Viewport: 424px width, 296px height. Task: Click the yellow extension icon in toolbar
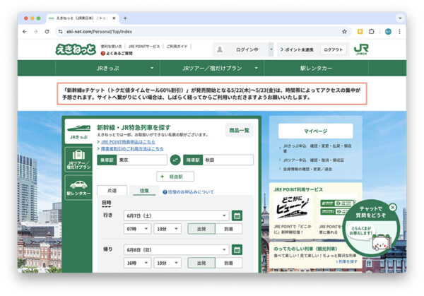[x=360, y=32]
